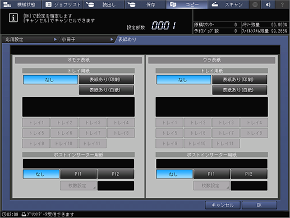Click the キャンセル button
This screenshot has height=218, width=290.
coord(223,205)
